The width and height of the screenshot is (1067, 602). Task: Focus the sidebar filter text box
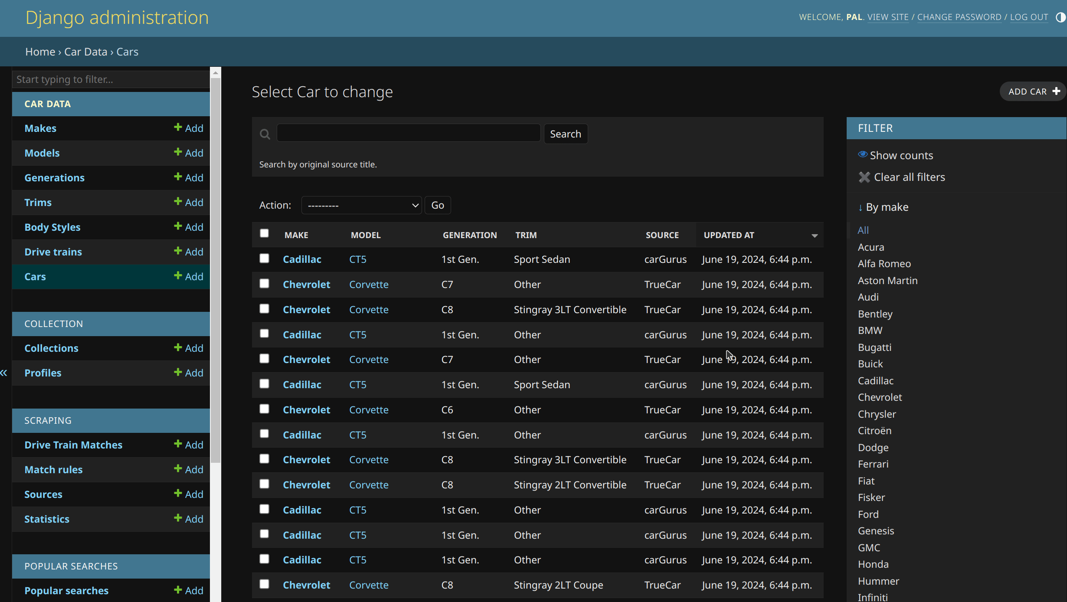(111, 79)
